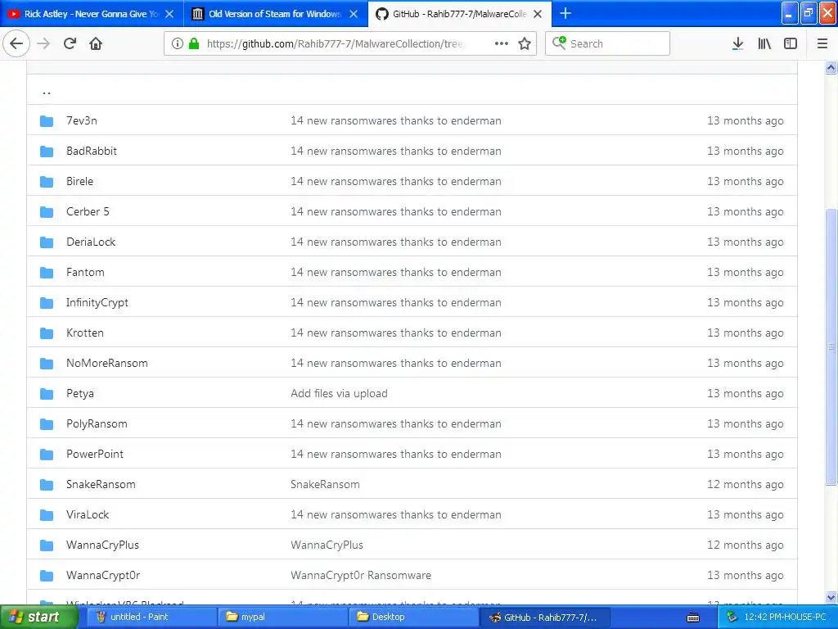Click the green secure padlock icon
Viewport: 838px width, 629px height.
click(194, 43)
